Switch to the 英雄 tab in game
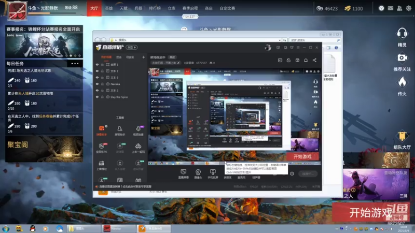The height and width of the screenshot is (233, 415). (109, 8)
